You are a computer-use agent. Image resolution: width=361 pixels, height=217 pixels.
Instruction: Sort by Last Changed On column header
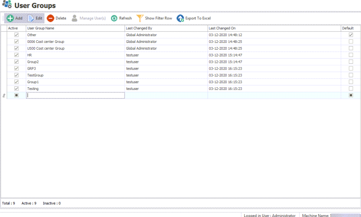[x=273, y=28]
